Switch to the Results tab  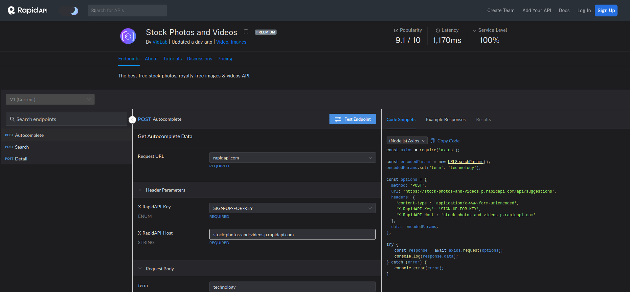point(484,119)
